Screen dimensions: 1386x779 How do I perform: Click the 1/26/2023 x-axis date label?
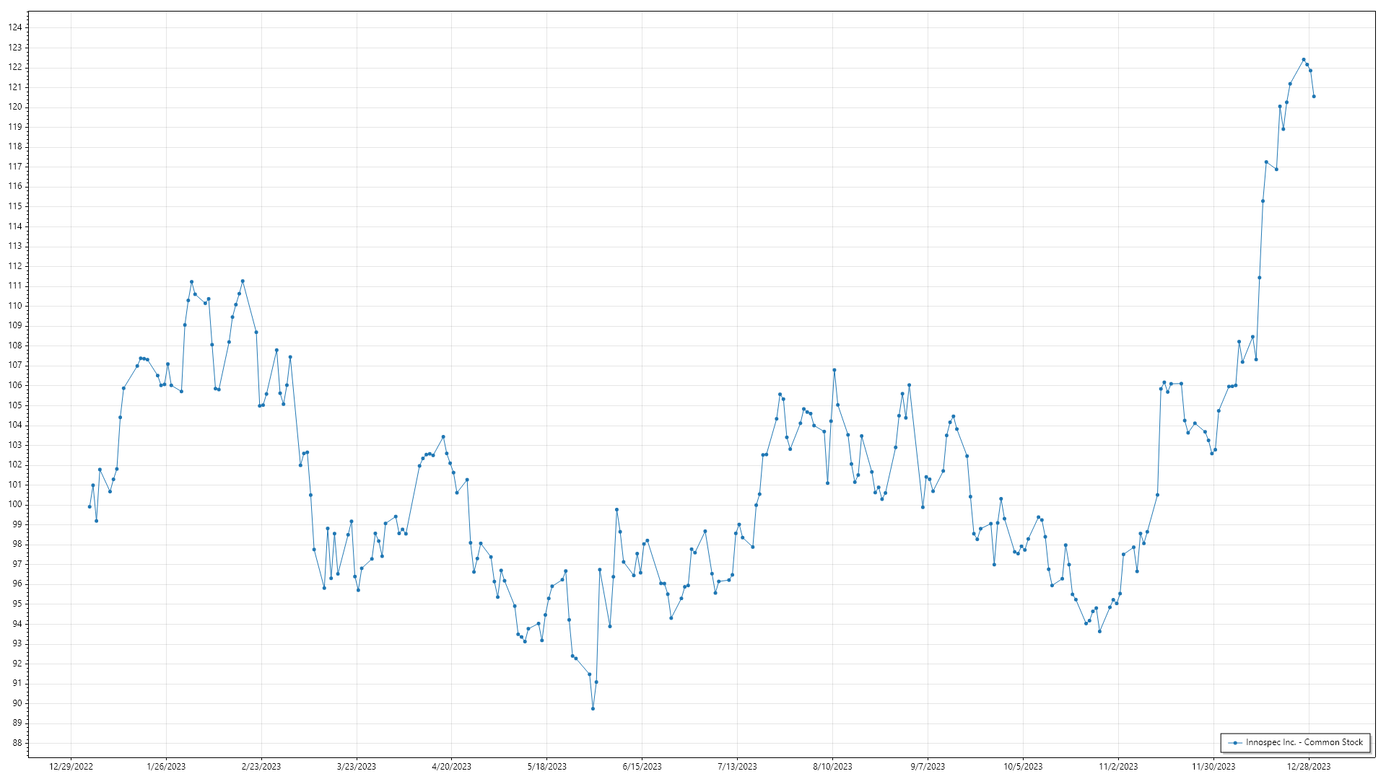[x=166, y=767]
